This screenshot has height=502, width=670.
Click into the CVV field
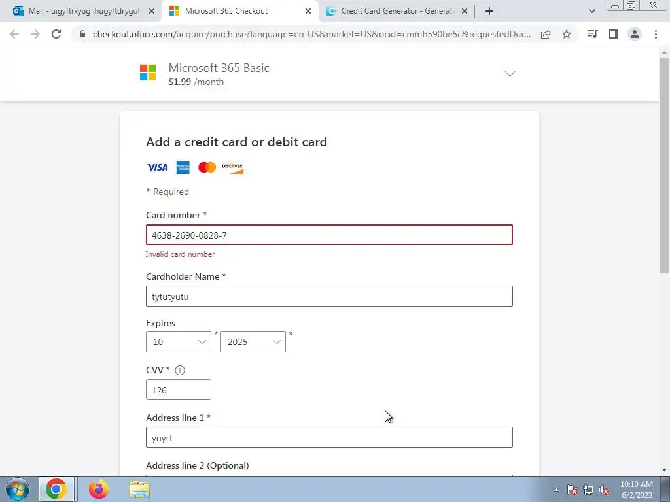point(179,390)
